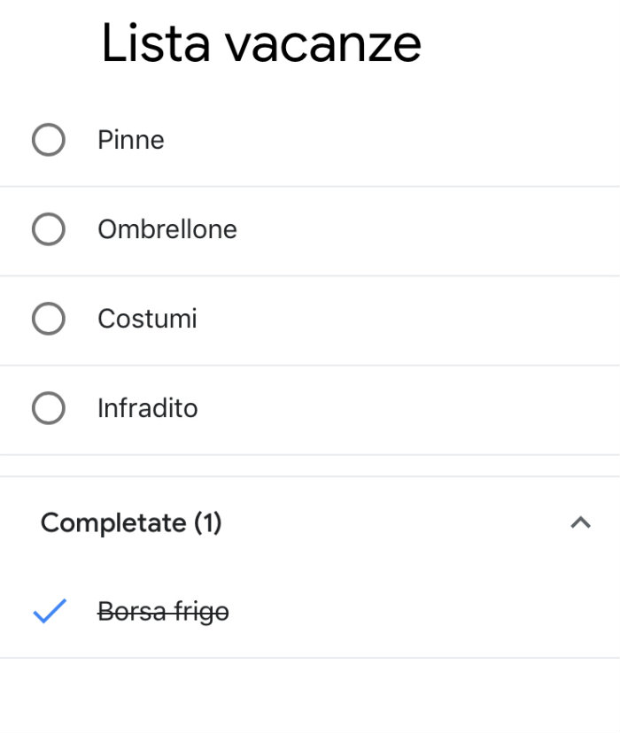The image size is (620, 734).
Task: Open the Infradito task label
Action: [x=148, y=408]
